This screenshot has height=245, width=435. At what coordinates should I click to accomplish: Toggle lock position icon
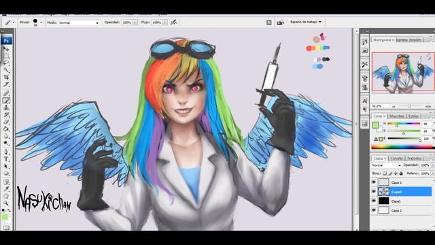click(396, 174)
